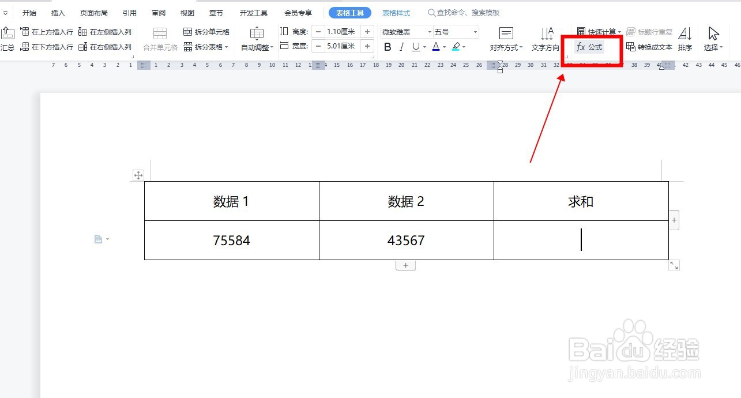
Task: Click the cell containing 43567
Action: coord(406,240)
